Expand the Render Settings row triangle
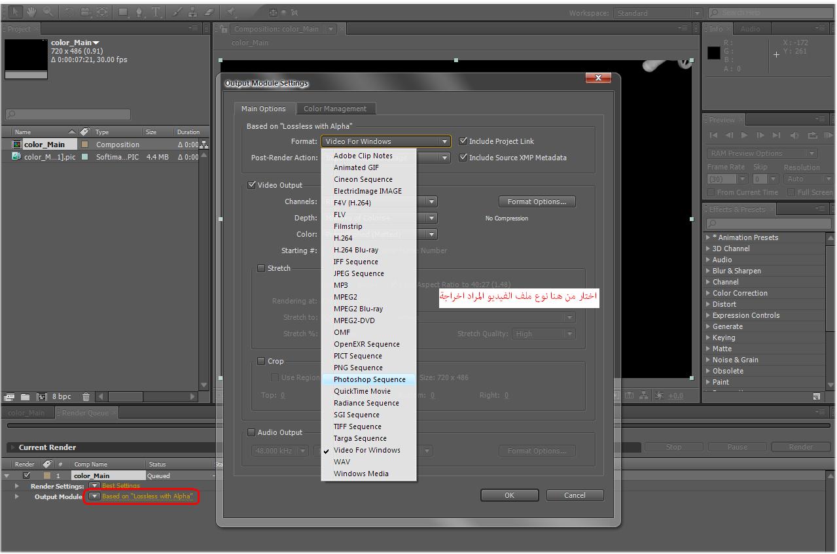 tap(17, 486)
